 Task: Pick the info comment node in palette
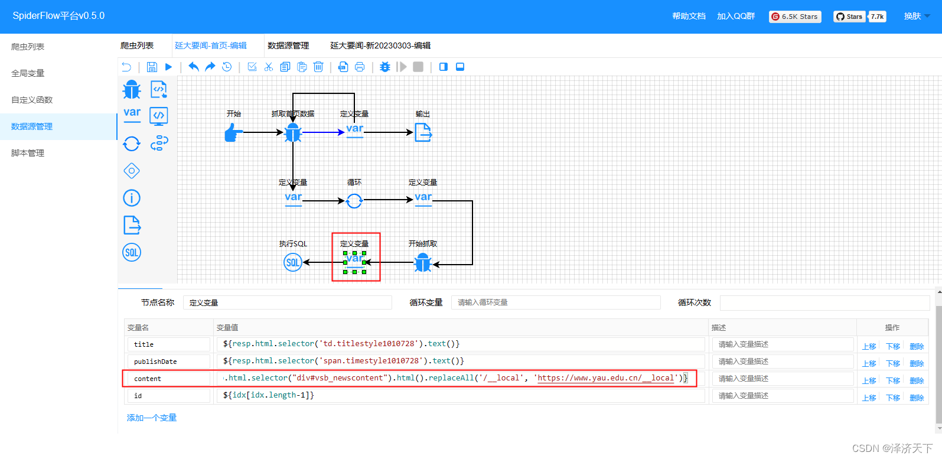coord(132,198)
